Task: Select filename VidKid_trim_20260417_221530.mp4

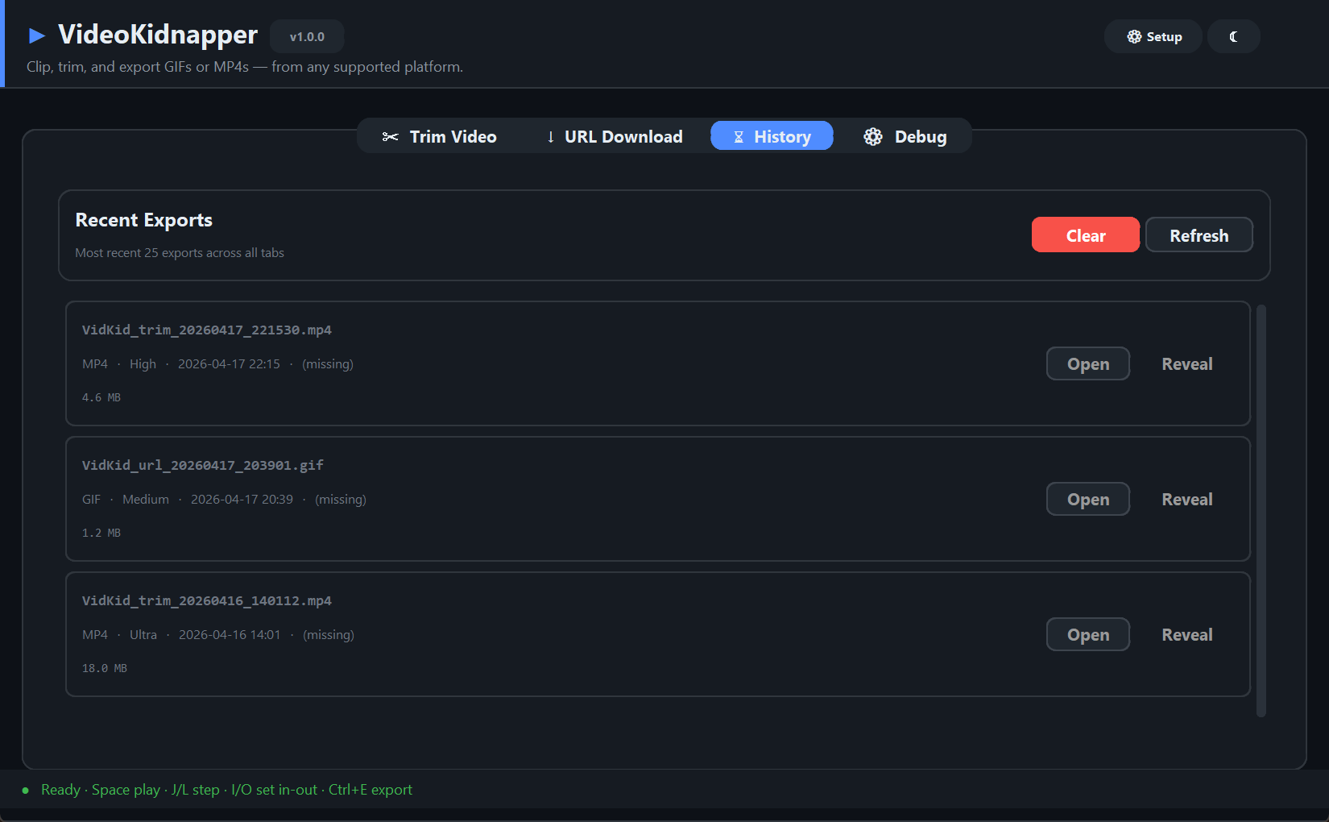Action: pyautogui.click(x=206, y=330)
